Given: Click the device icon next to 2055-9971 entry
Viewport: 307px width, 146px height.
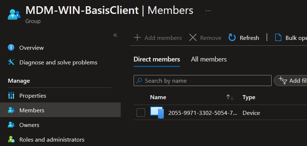Looking at the screenshot, I should 157,112.
